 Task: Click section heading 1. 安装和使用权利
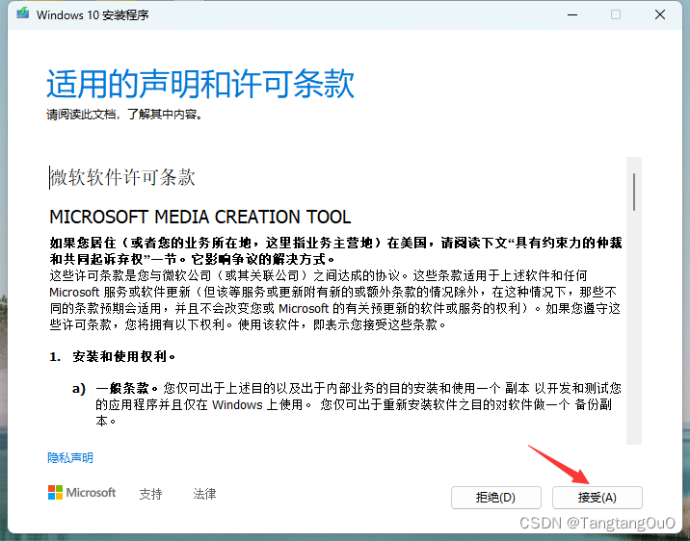[x=113, y=356]
